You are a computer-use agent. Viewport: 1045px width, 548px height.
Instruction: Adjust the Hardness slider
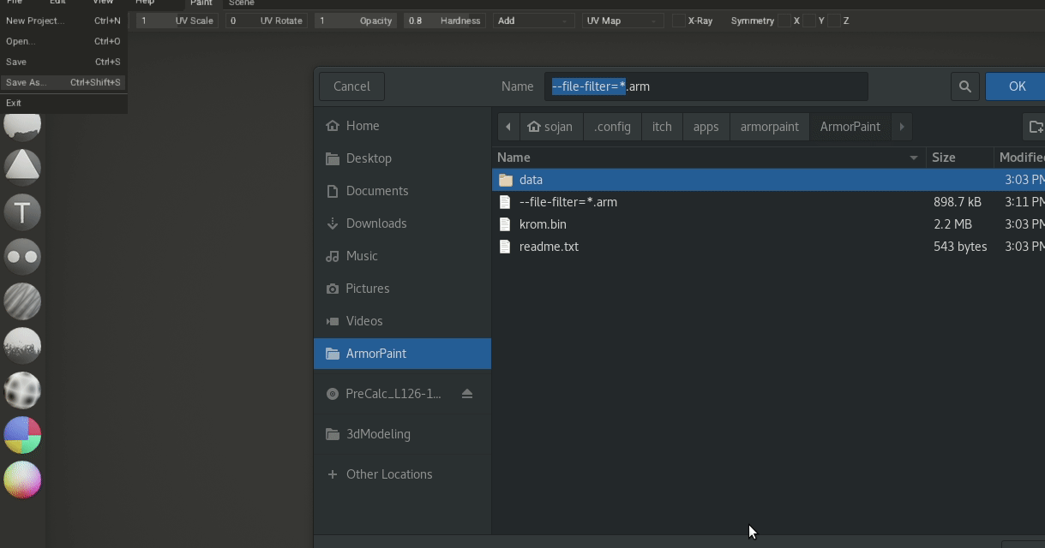click(444, 21)
